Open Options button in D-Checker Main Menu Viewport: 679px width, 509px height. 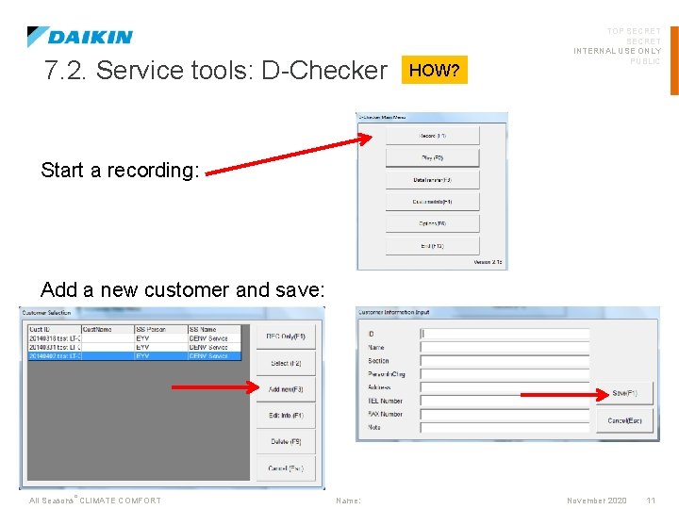point(432,223)
